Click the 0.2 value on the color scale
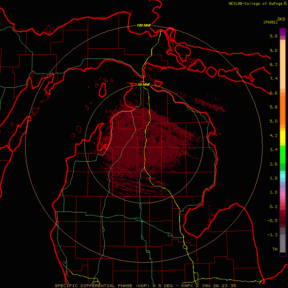 [274, 206]
